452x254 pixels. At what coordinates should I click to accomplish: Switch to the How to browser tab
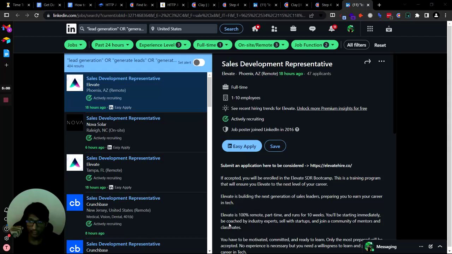click(x=79, y=5)
